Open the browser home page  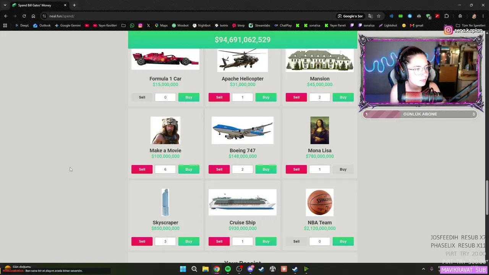click(33, 16)
